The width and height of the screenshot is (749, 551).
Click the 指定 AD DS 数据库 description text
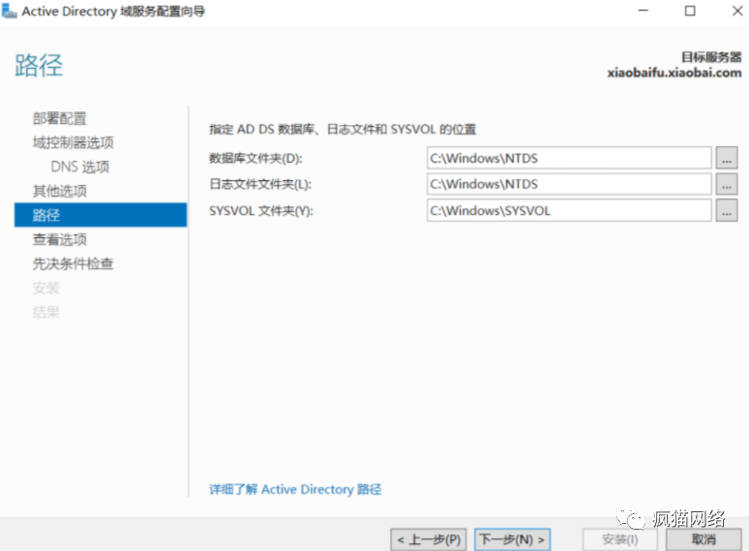tap(343, 129)
